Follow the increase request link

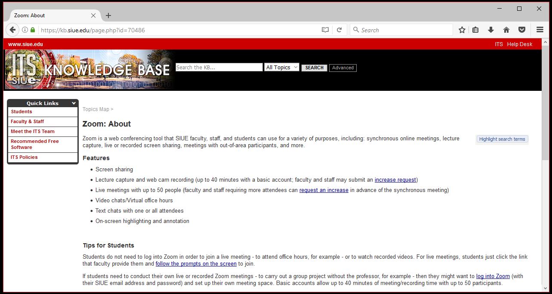(395, 180)
